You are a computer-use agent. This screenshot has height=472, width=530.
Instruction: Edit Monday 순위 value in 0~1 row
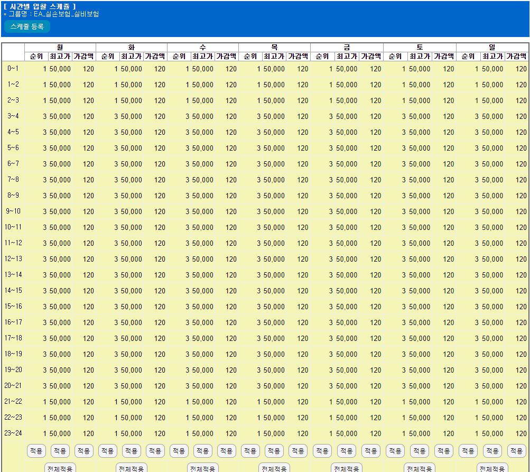(36, 69)
